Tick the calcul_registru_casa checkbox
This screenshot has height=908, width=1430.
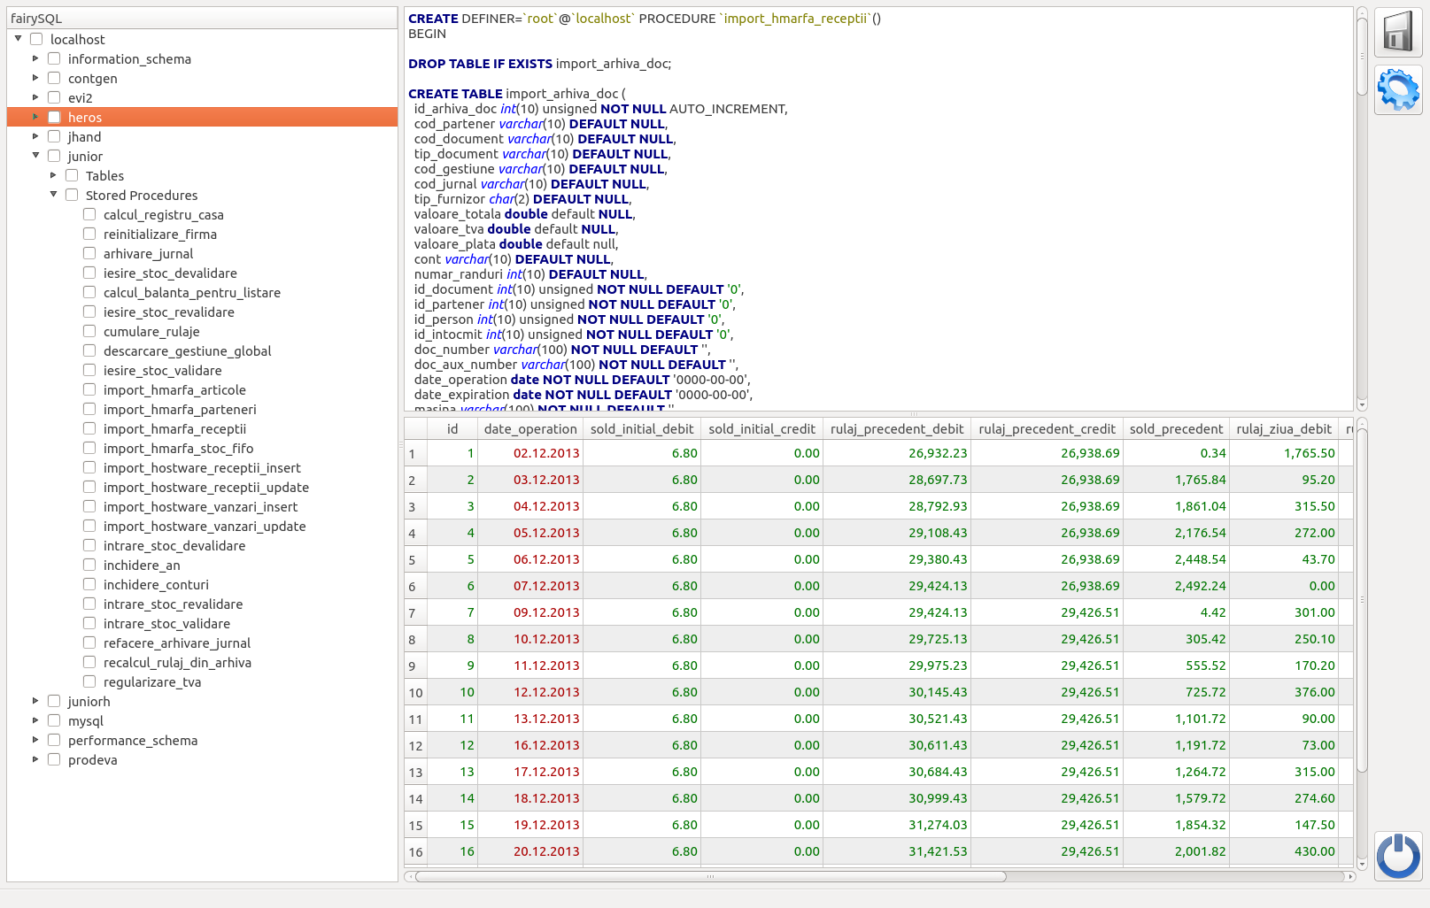click(x=89, y=214)
